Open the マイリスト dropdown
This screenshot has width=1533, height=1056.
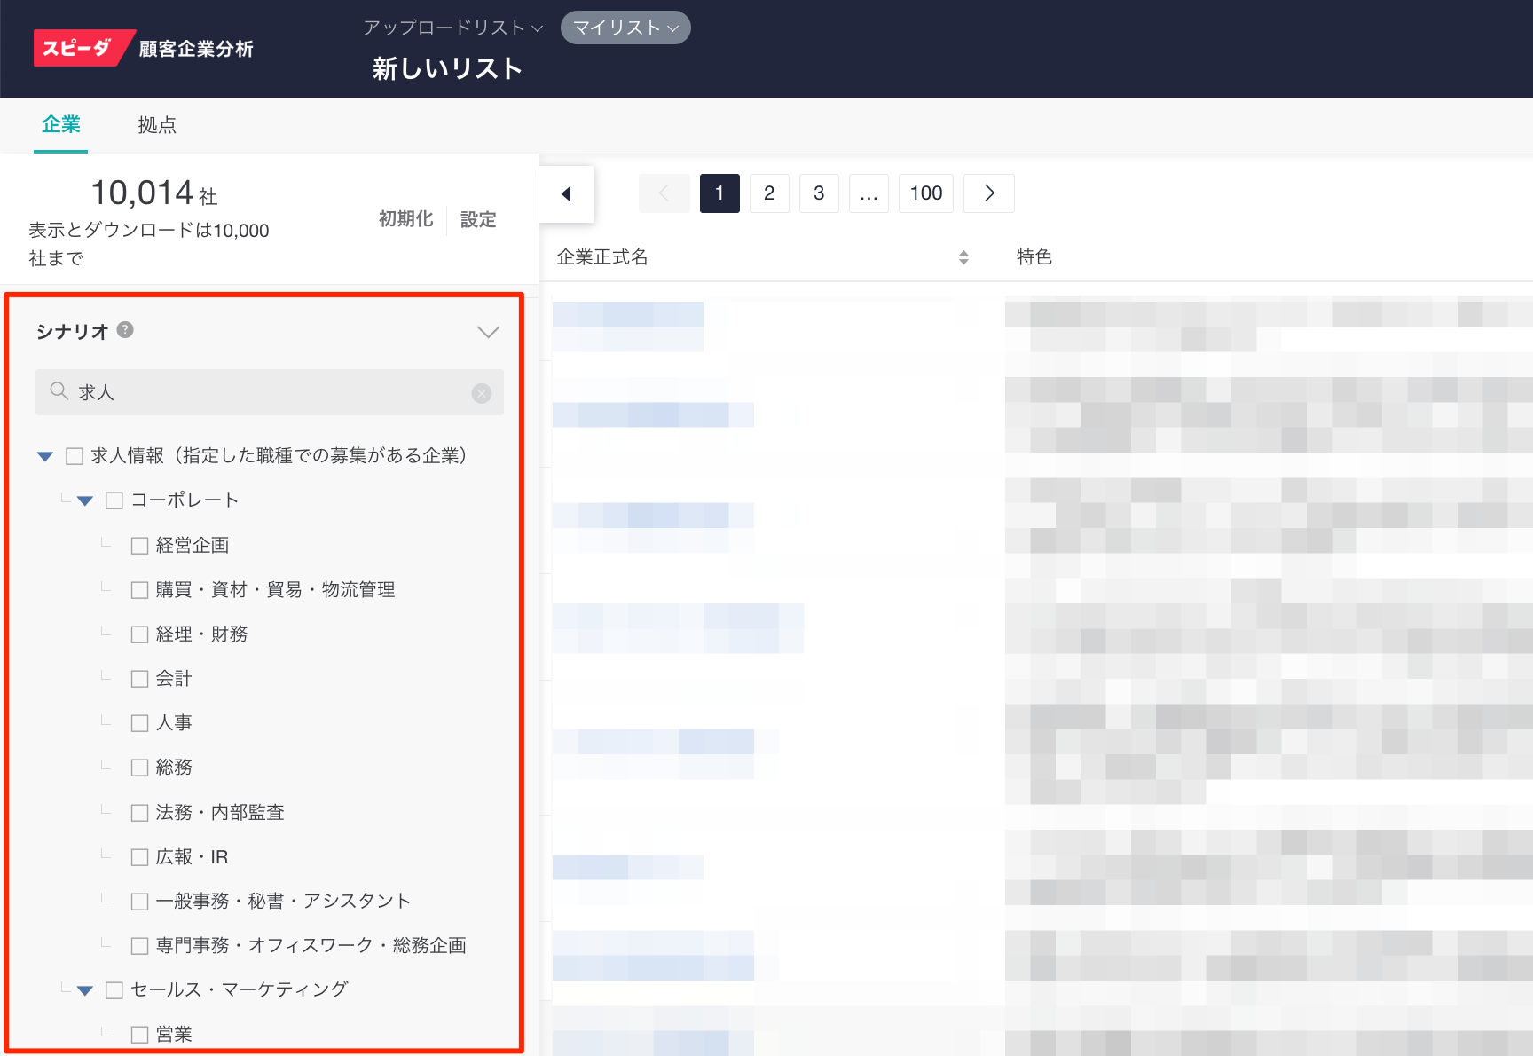[625, 28]
